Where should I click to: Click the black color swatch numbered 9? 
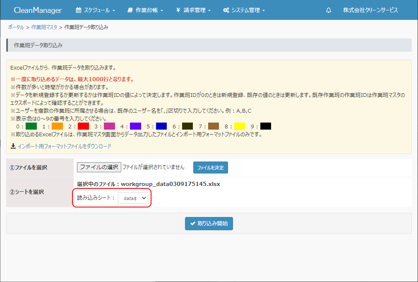click(x=266, y=126)
